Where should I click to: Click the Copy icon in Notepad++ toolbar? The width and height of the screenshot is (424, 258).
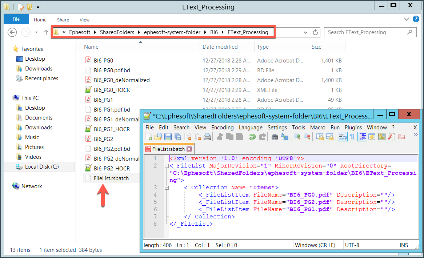point(230,137)
